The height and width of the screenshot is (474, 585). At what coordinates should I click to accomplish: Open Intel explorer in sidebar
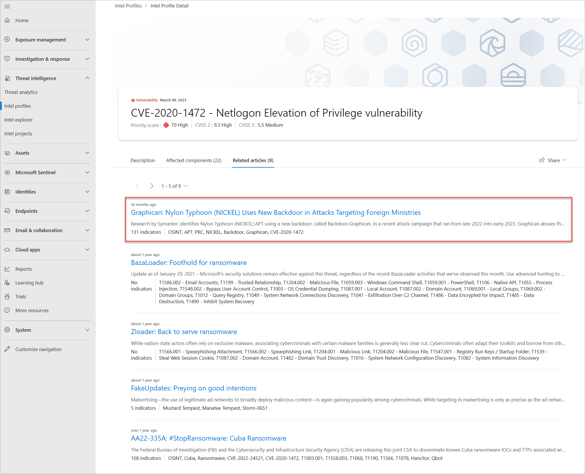pos(18,120)
